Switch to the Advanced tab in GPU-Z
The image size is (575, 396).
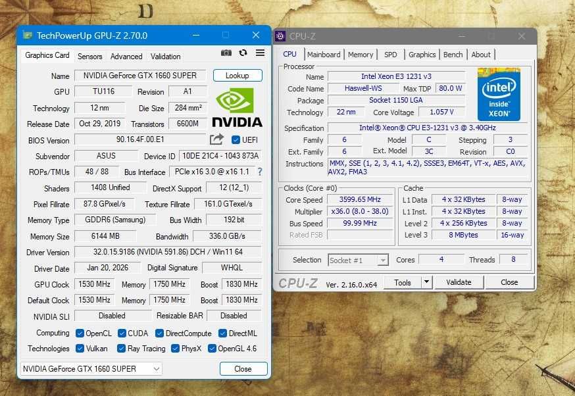pyautogui.click(x=126, y=57)
